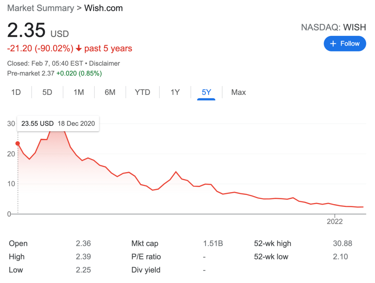Switch to the 5D range tab
This screenshot has height=283, width=375.
click(47, 92)
